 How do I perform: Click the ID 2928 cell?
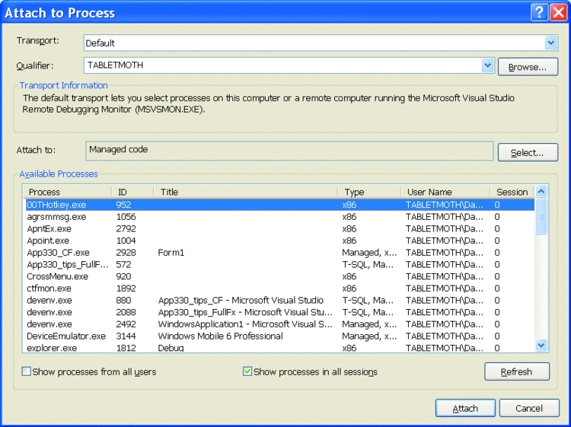pos(126,253)
